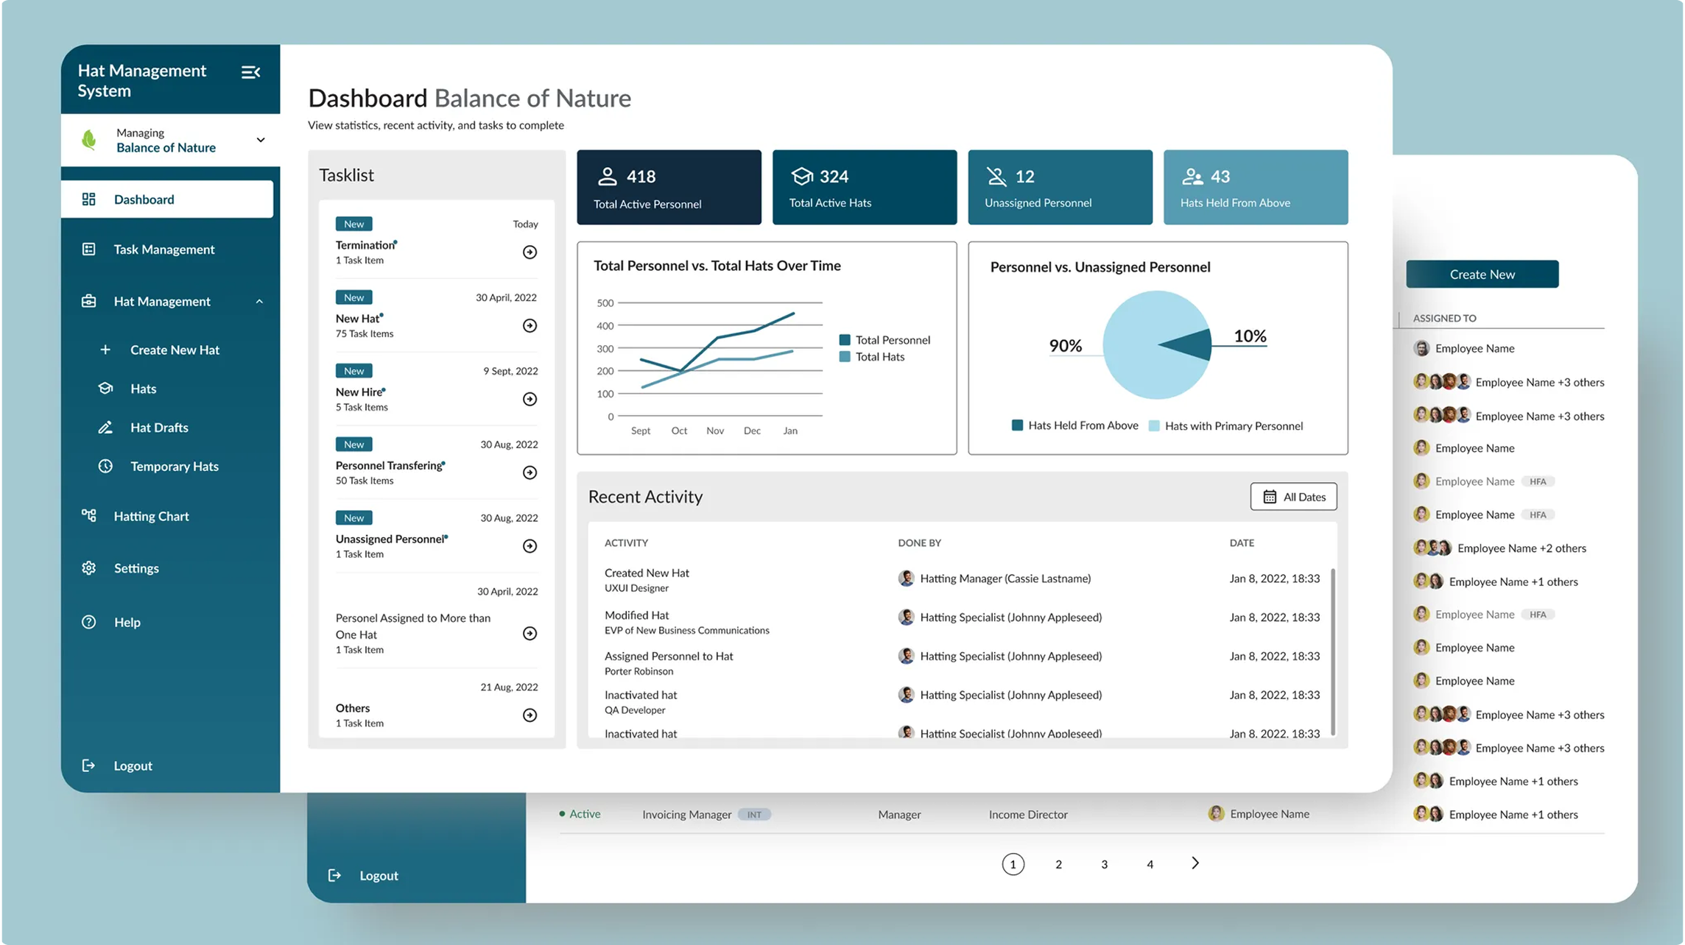Screen dimensions: 1685x945
Task: Open Managing Balance of Nature dropdown
Action: pyautogui.click(x=260, y=140)
